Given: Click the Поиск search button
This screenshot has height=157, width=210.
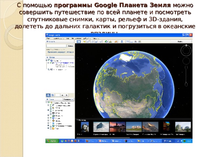Looking at the screenshot, I should coord(71,46).
